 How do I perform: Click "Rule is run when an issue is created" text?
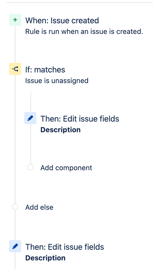pyautogui.click(x=84, y=32)
